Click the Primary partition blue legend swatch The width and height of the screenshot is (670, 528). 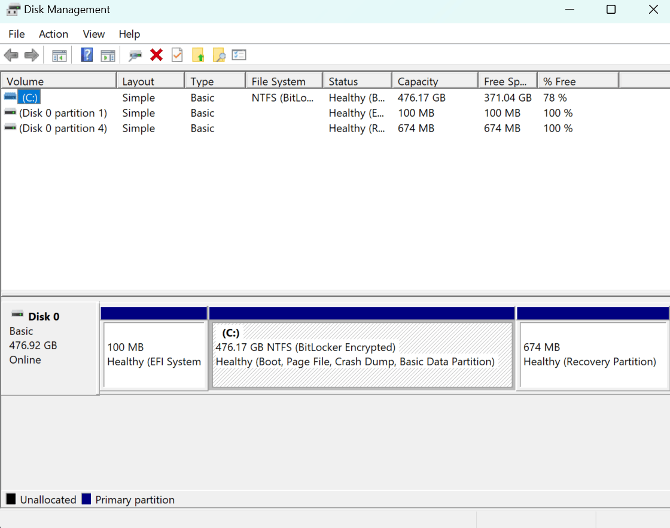pyautogui.click(x=86, y=499)
